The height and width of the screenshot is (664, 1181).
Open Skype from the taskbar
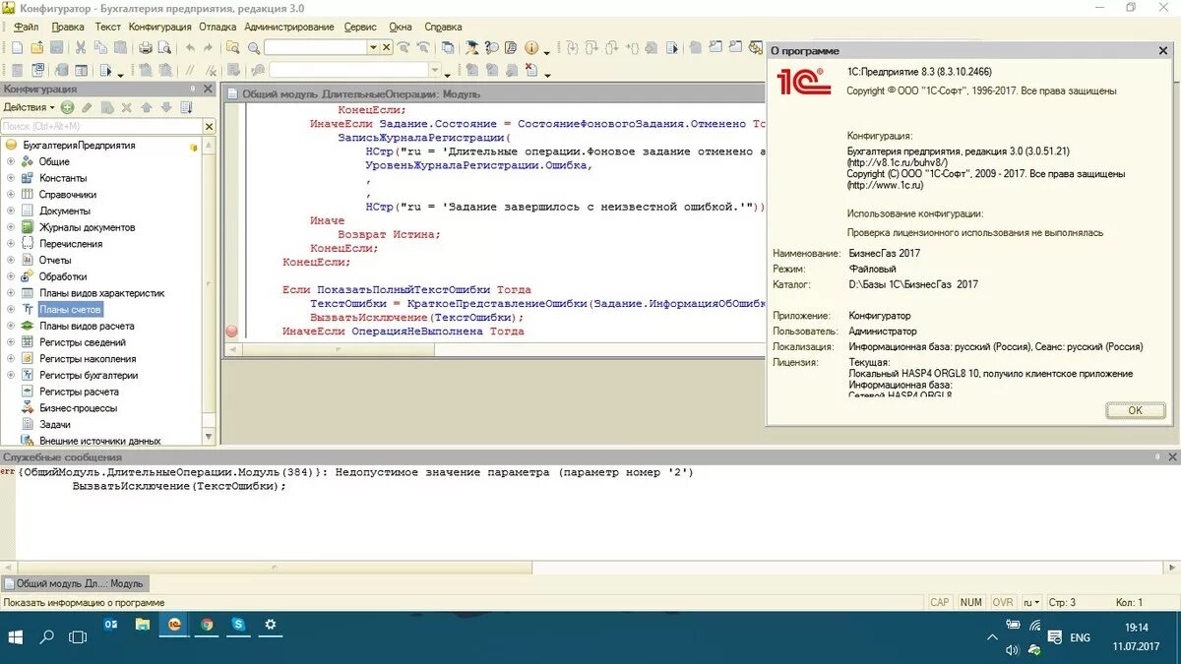pyautogui.click(x=238, y=624)
